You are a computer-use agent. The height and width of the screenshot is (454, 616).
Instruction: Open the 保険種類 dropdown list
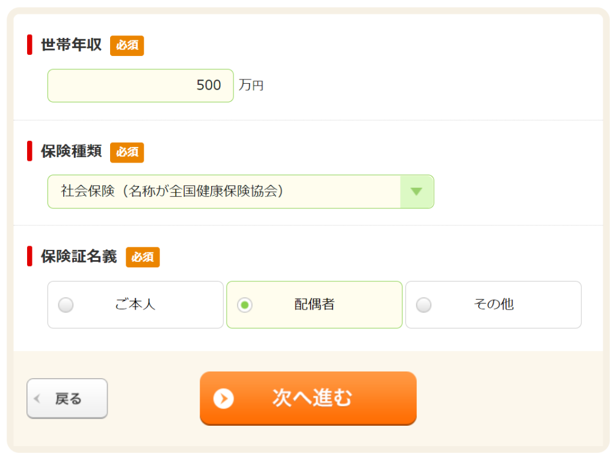pyautogui.click(x=241, y=191)
